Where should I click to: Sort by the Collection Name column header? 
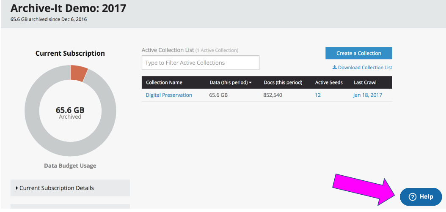[164, 82]
